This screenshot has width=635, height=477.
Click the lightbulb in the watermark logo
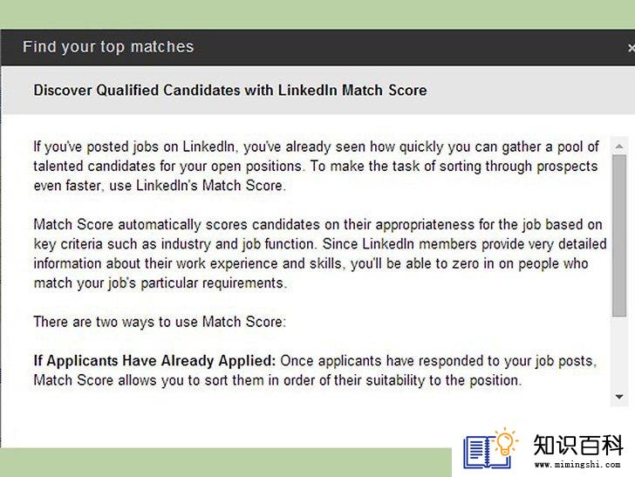pos(505,441)
